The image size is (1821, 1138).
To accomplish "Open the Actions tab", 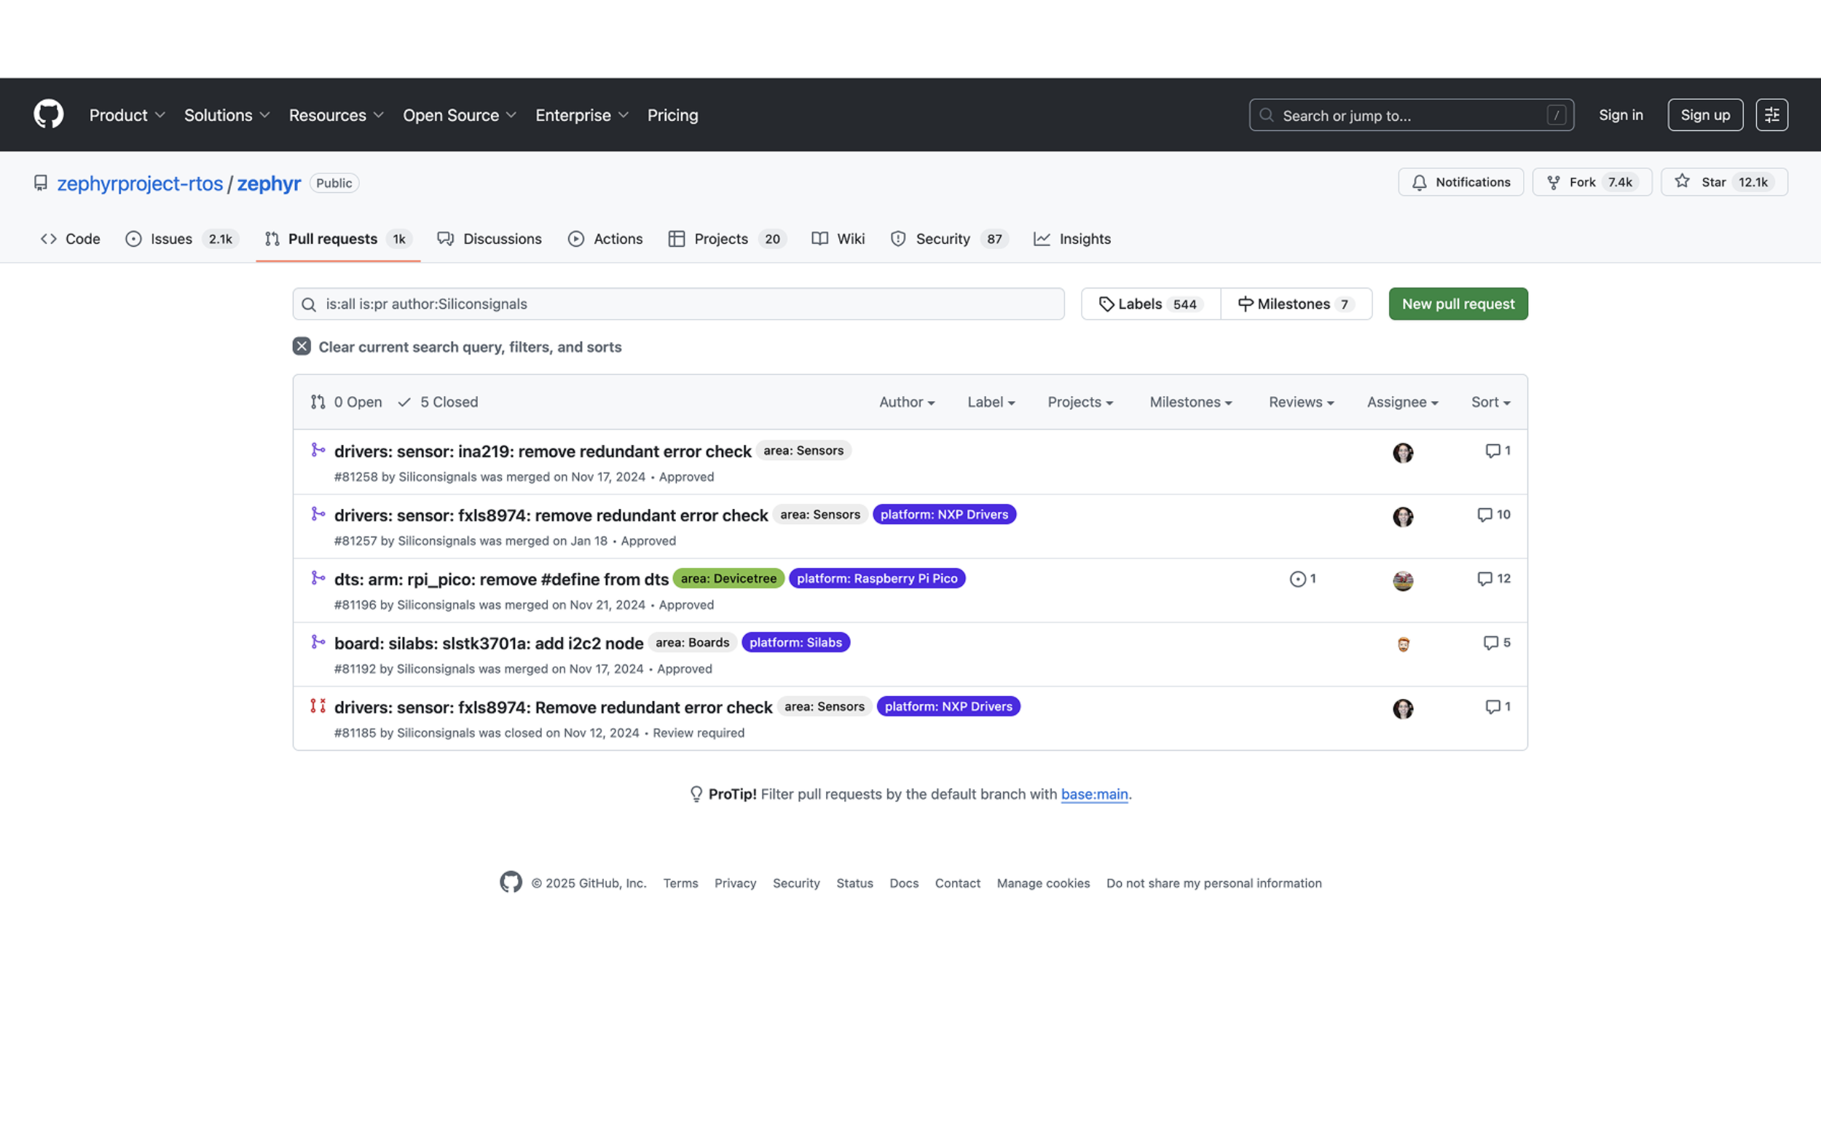I will pyautogui.click(x=605, y=239).
